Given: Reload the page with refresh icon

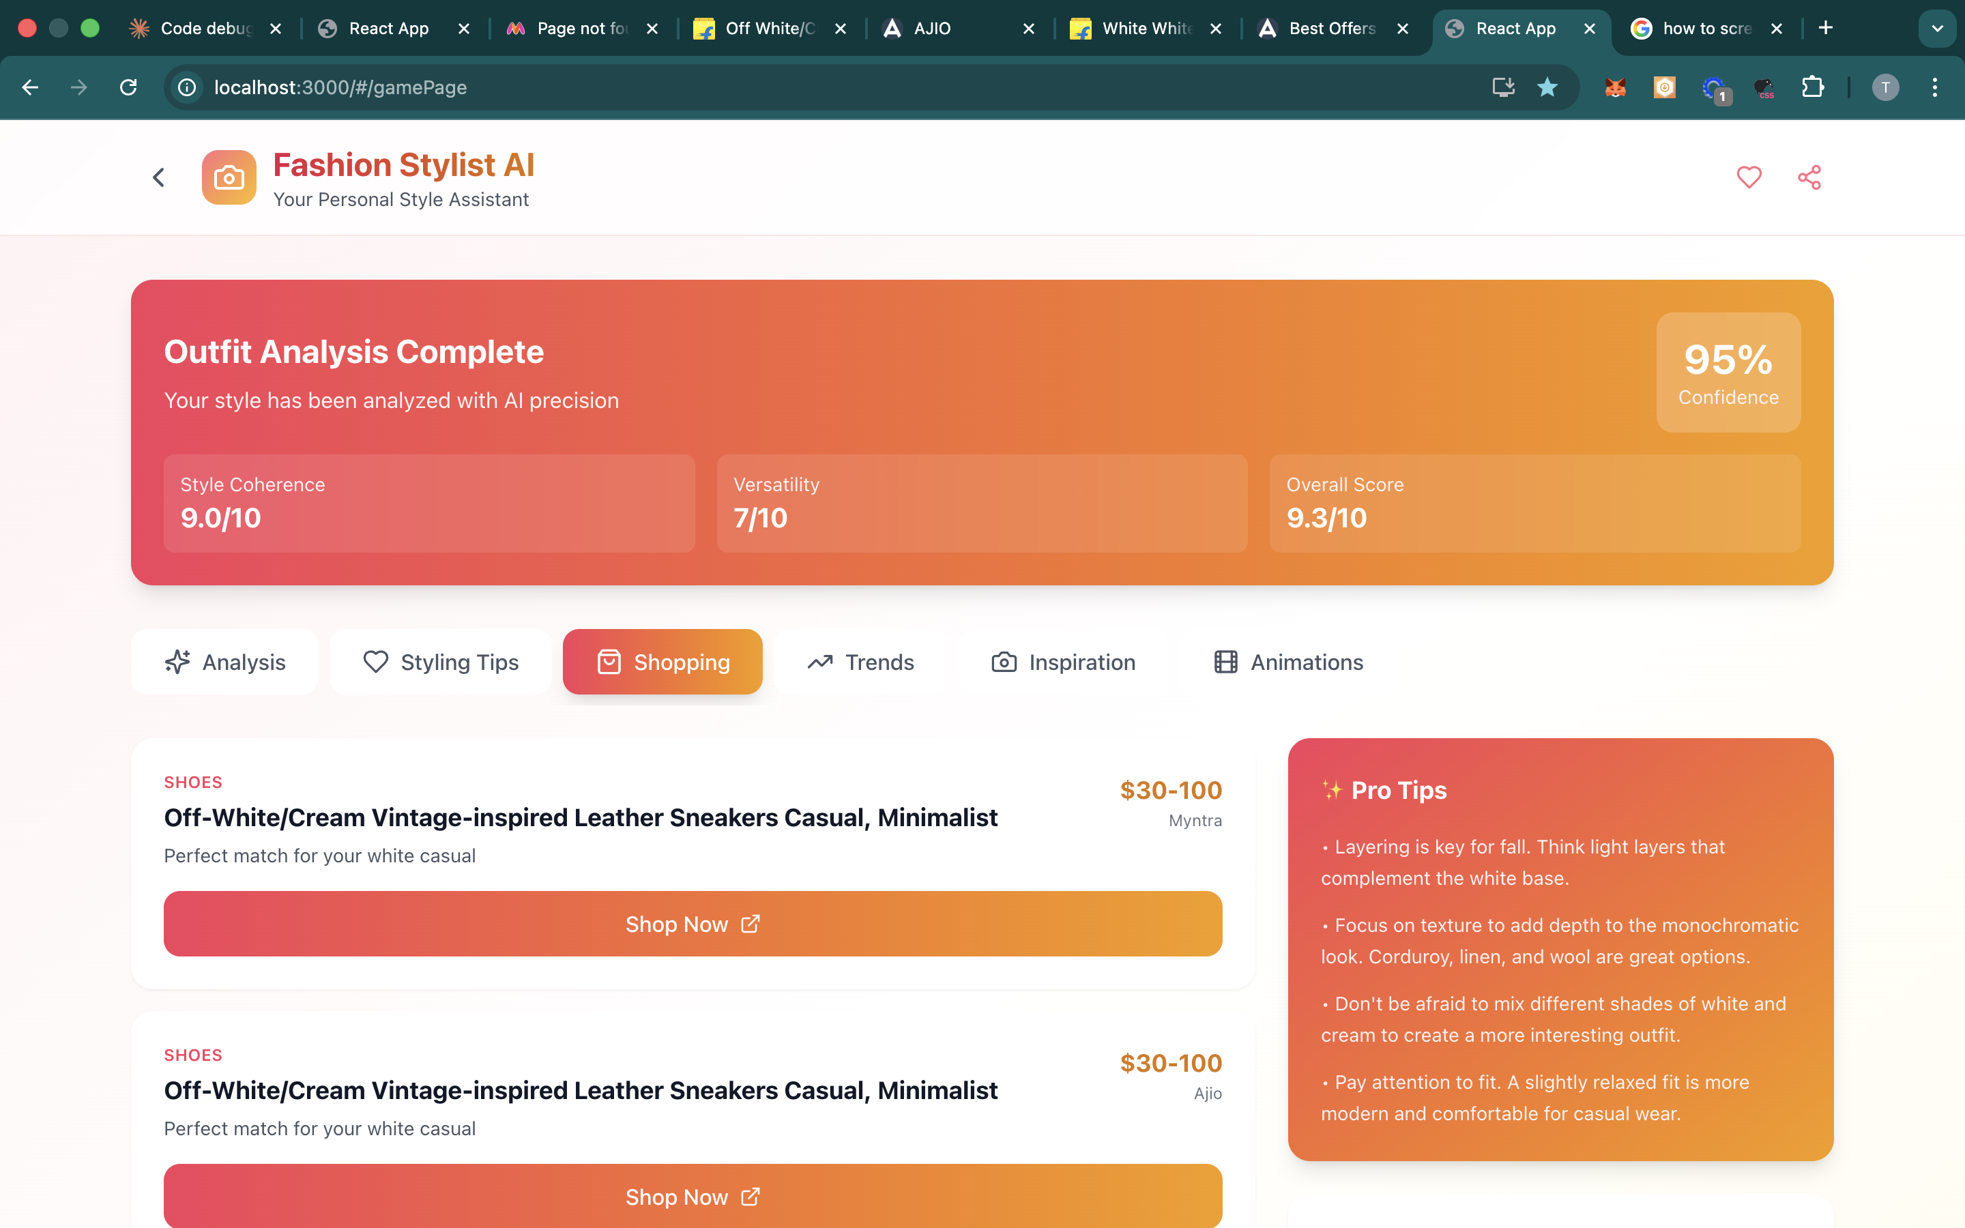Looking at the screenshot, I should pyautogui.click(x=128, y=87).
